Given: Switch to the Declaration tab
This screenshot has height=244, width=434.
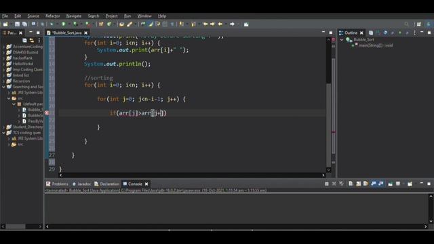Looking at the screenshot, I should pyautogui.click(x=107, y=184).
